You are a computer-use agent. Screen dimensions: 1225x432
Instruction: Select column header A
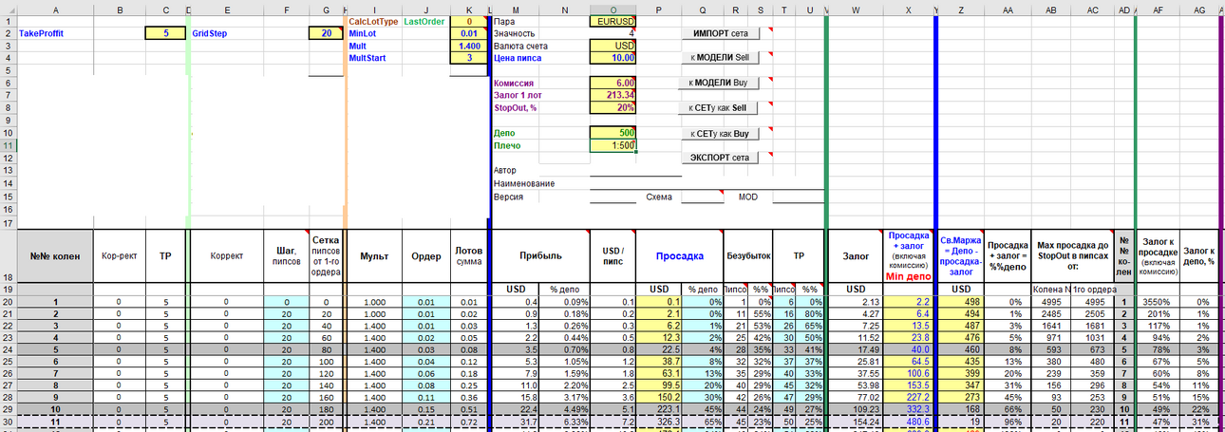click(56, 9)
